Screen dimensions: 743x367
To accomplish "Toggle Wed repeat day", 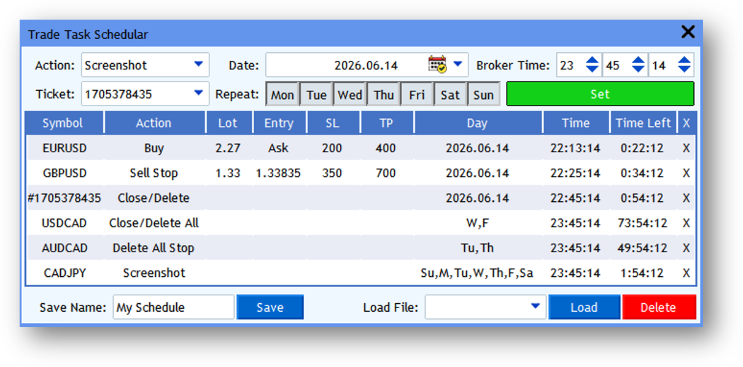I will coord(350,95).
